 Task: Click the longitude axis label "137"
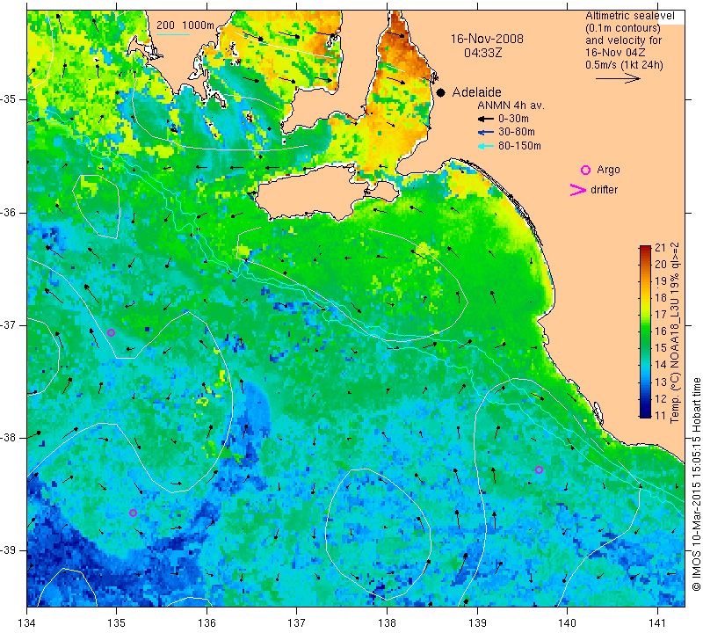click(x=296, y=623)
